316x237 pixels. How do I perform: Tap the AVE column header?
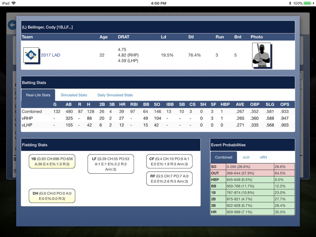click(240, 105)
